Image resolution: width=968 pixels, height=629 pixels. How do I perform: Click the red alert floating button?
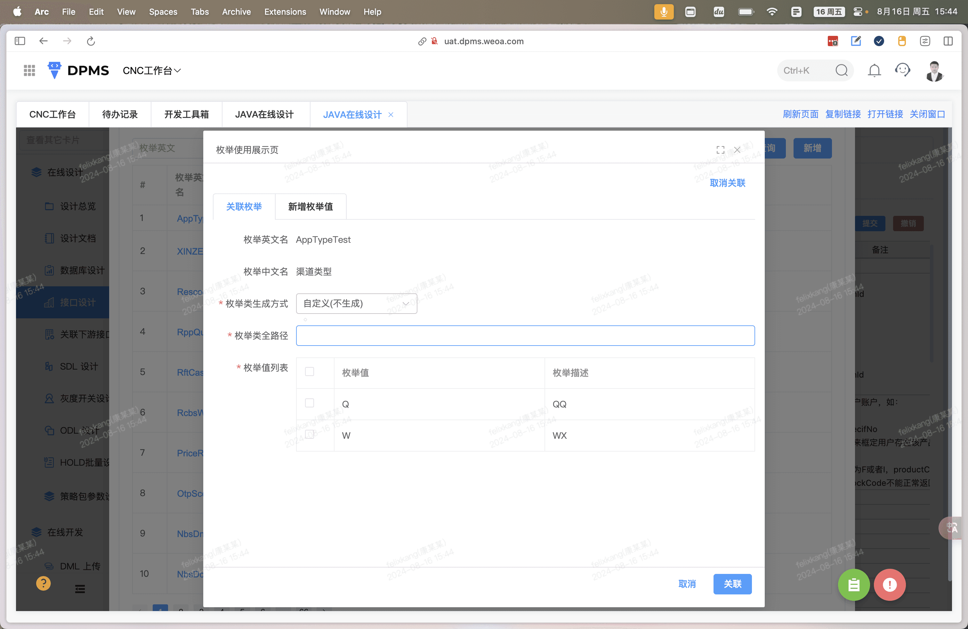(x=890, y=585)
